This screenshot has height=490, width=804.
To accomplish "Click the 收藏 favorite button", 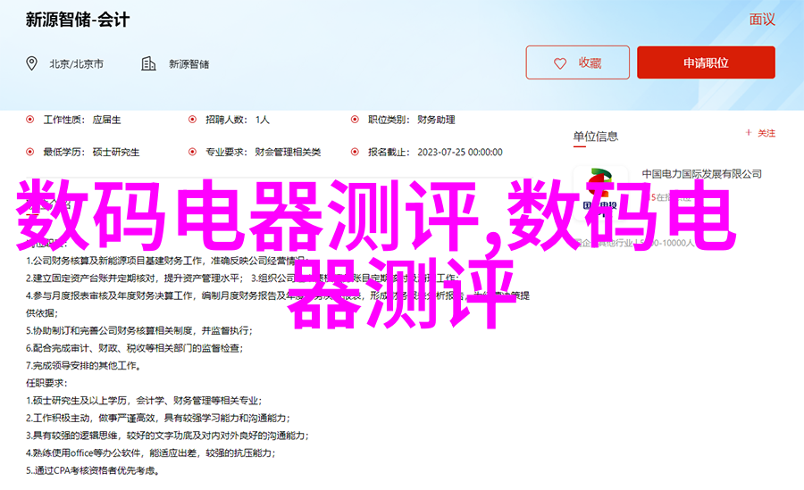I will [x=577, y=62].
